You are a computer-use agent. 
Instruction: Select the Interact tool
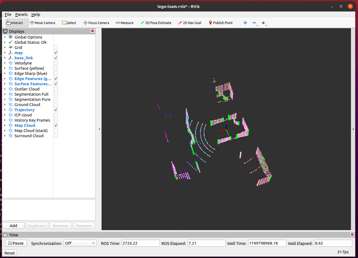17,23
